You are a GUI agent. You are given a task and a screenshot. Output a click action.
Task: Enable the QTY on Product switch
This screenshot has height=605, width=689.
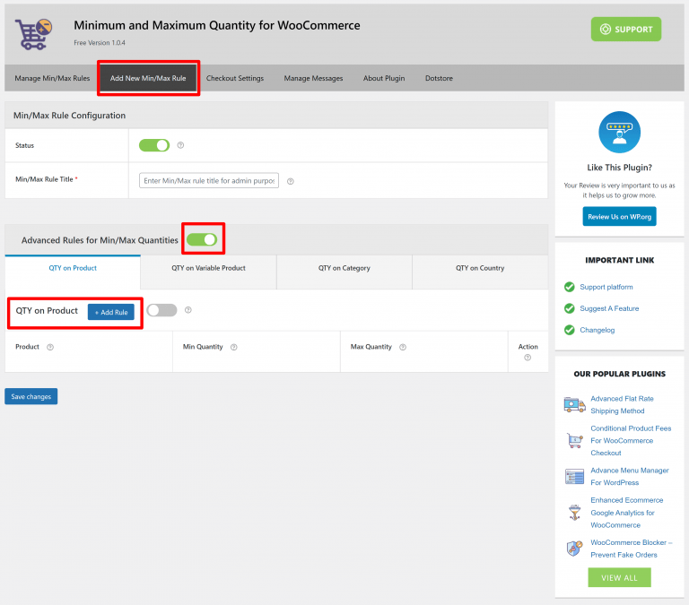point(161,310)
